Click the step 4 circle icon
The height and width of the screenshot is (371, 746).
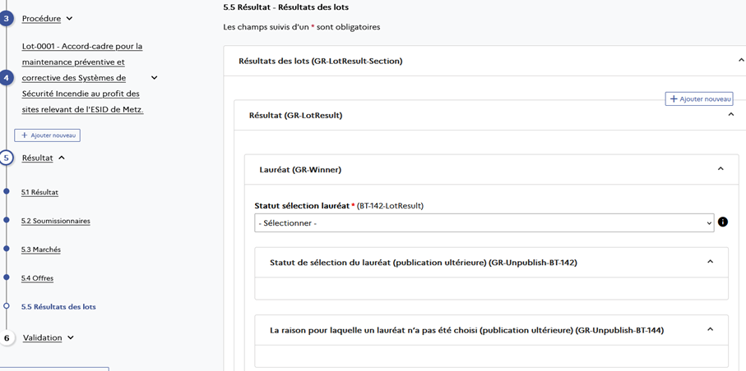(x=6, y=78)
